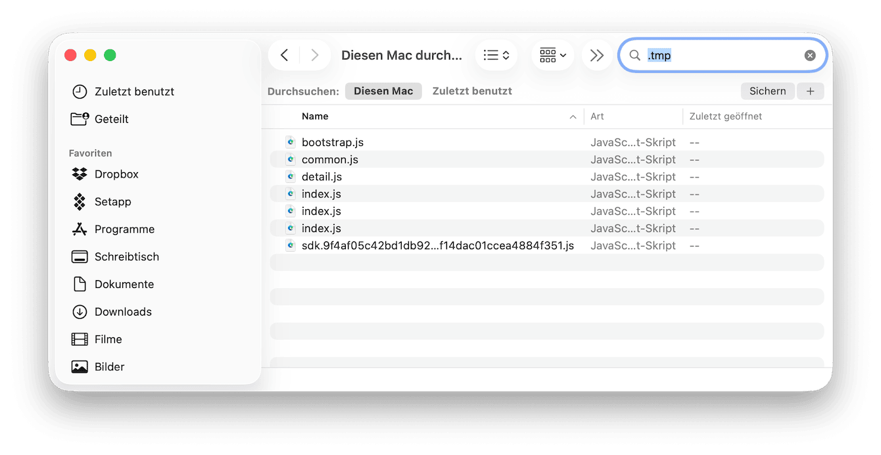The image size is (881, 455).
Task: Click the Zuletzt benutzt clock icon
Action: (x=80, y=91)
